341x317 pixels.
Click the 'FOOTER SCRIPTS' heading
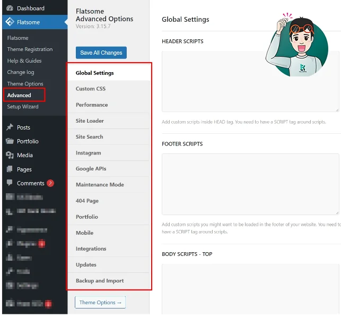tap(182, 144)
